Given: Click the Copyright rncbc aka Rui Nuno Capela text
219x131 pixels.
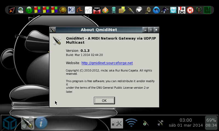Looking at the screenshot, I should 109,72.
